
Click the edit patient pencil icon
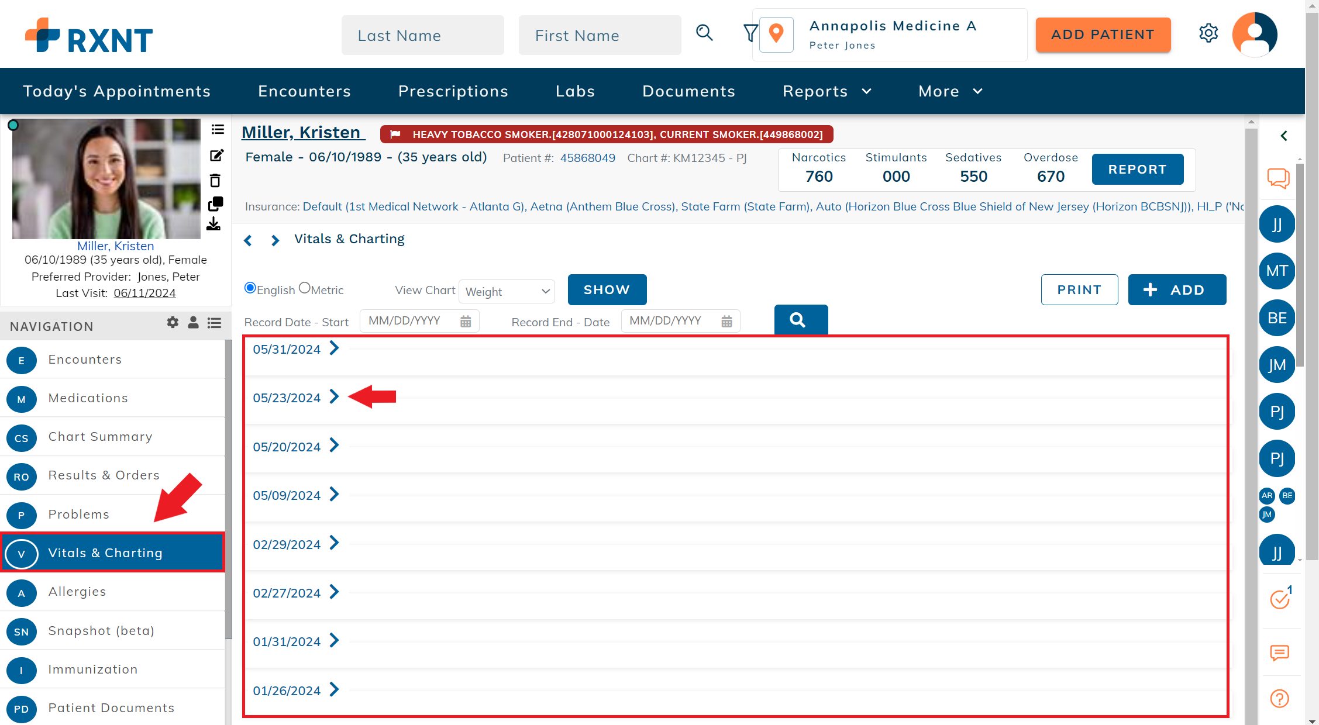(x=216, y=156)
